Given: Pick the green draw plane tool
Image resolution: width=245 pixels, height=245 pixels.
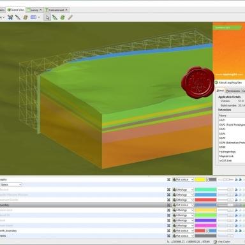Looking at the screenshot, I should 63,17.
